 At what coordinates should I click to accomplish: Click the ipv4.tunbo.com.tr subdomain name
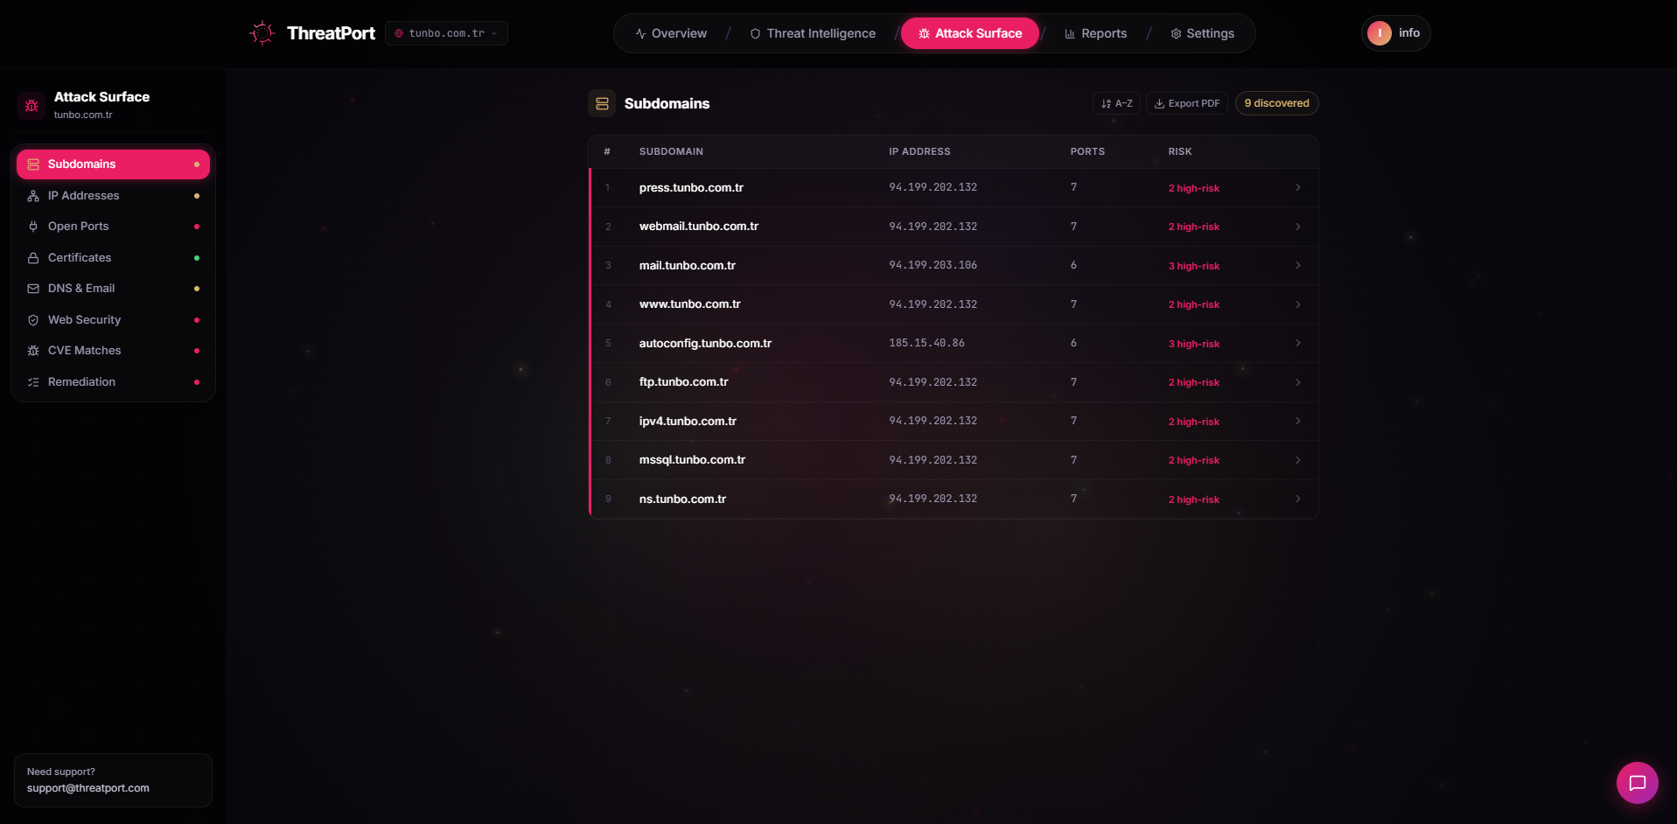point(688,422)
